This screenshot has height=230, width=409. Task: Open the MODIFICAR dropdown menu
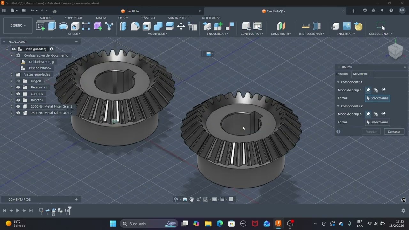[x=157, y=34]
